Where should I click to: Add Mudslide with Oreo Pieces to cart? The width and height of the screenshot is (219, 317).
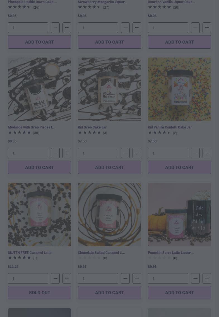(x=39, y=167)
